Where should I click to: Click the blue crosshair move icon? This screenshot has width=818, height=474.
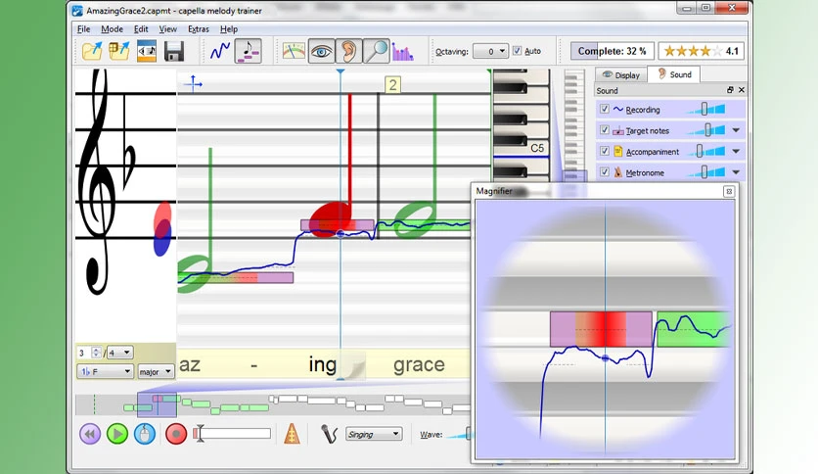tap(194, 83)
